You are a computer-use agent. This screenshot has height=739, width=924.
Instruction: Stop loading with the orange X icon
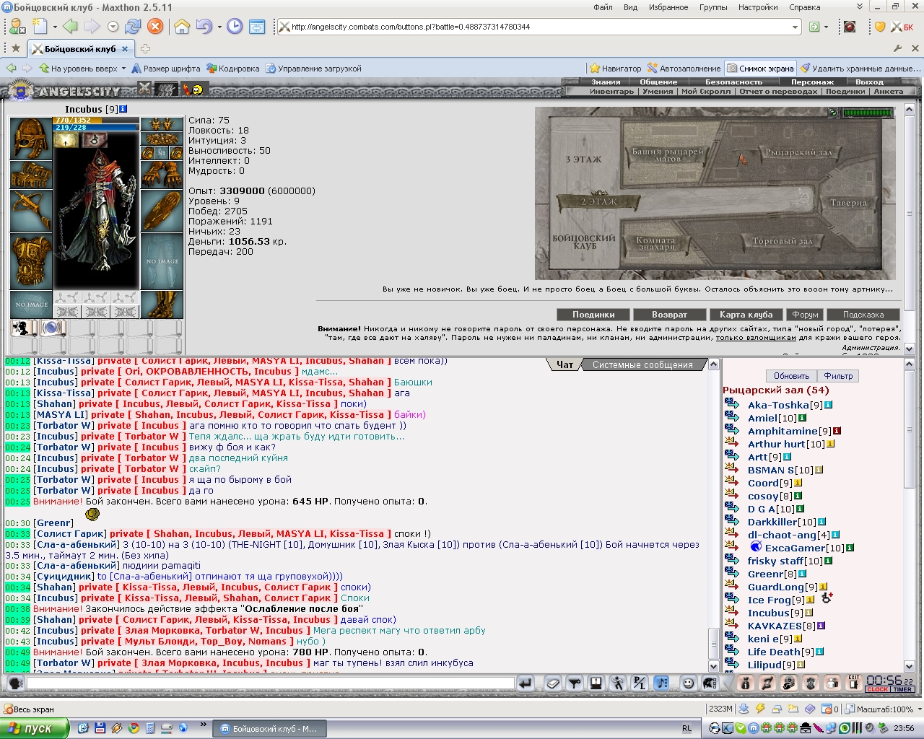click(155, 27)
